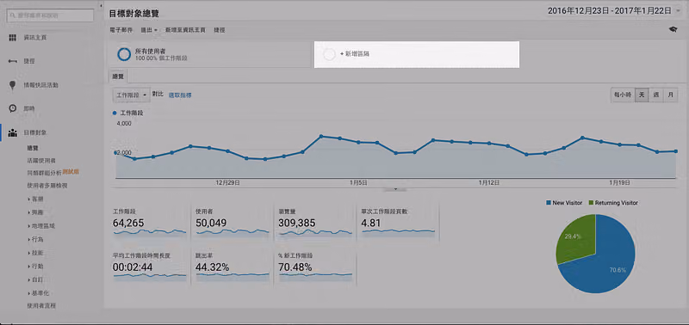689x325 pixels.
Task: Click the blue 工作階段 chart legend dot
Action: point(115,113)
